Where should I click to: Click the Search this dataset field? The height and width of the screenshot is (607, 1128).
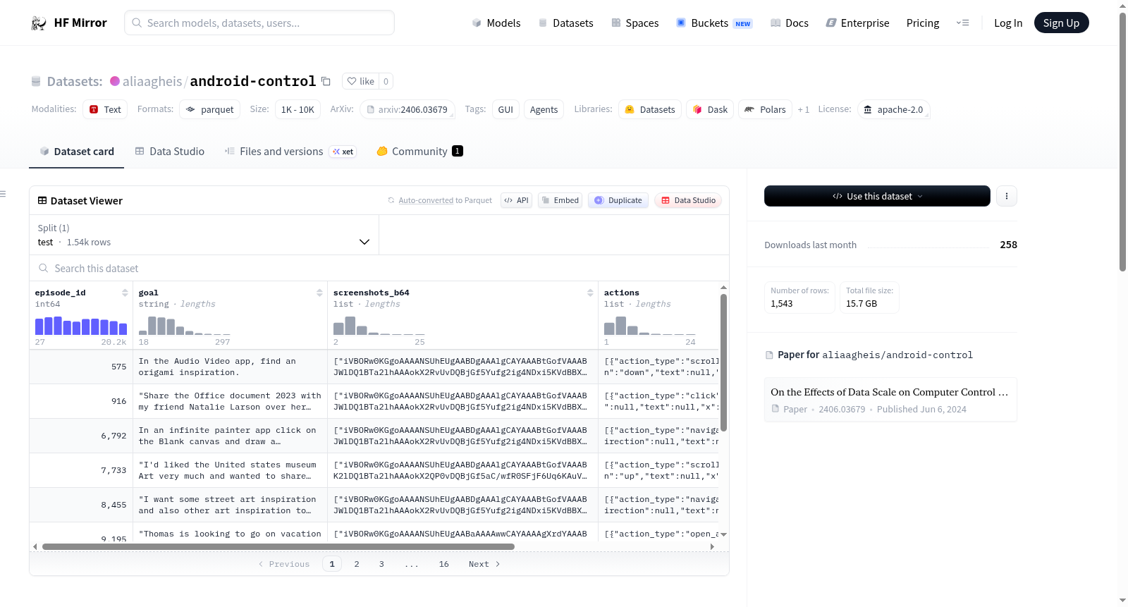click(x=379, y=269)
